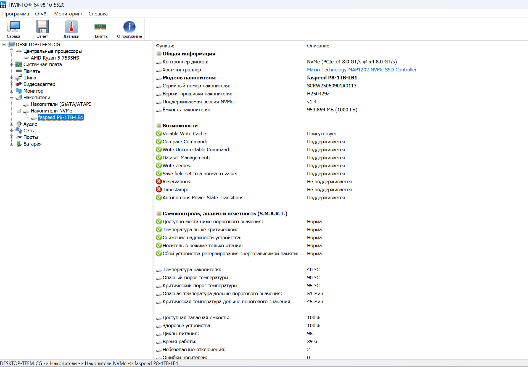Screen dimensions: 528x367
Task: Open the Сводка summary toolbar icon
Action: click(x=14, y=29)
